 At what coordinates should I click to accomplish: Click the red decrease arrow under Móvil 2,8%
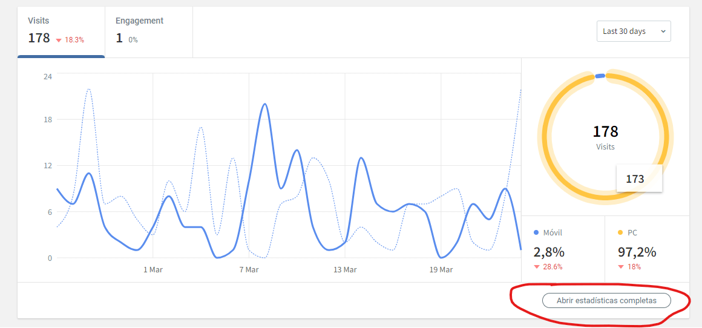(537, 267)
